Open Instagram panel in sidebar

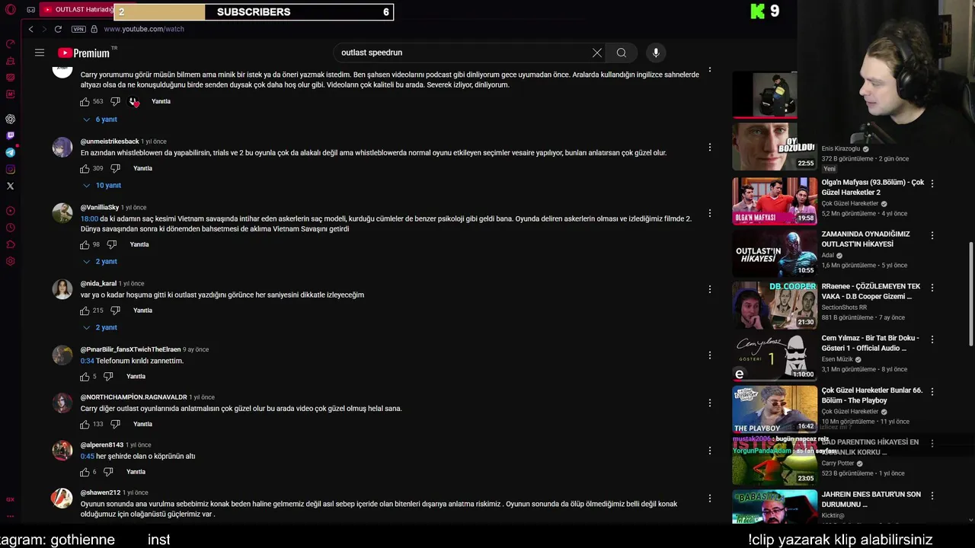pyautogui.click(x=10, y=169)
